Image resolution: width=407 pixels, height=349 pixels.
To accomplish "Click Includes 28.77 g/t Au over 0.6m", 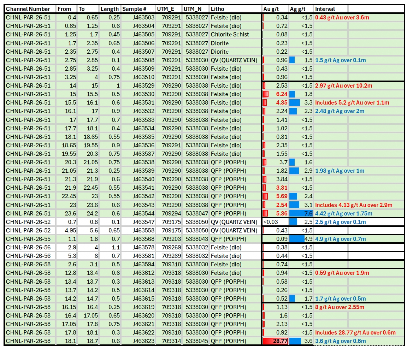I will pos(355,333).
